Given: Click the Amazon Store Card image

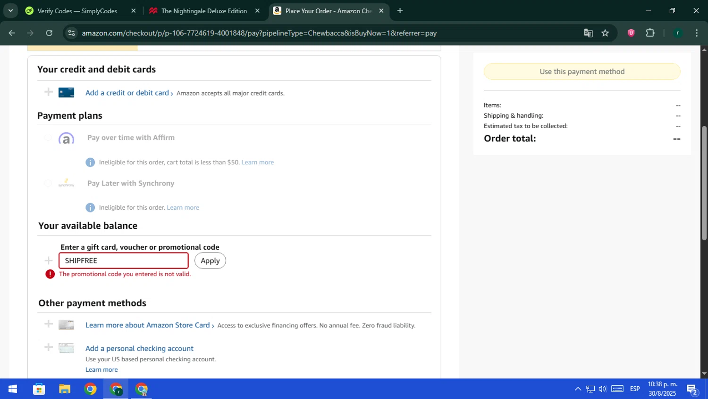Looking at the screenshot, I should (66, 325).
